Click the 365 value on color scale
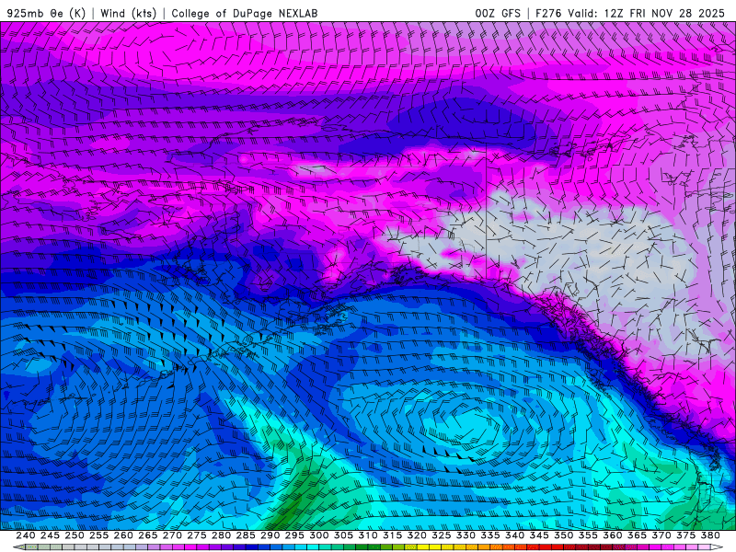Image resolution: width=736 pixels, height=552 pixels. pyautogui.click(x=637, y=535)
